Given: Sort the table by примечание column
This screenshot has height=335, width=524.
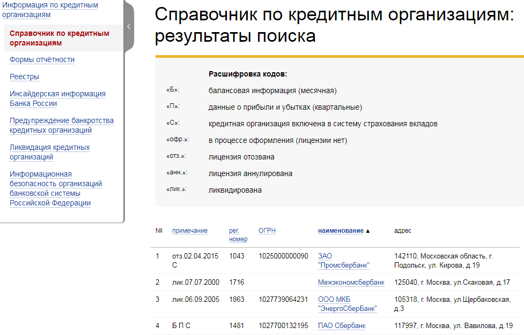Looking at the screenshot, I should pyautogui.click(x=189, y=231).
